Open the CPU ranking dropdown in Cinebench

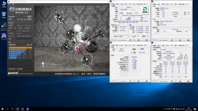click(12, 45)
